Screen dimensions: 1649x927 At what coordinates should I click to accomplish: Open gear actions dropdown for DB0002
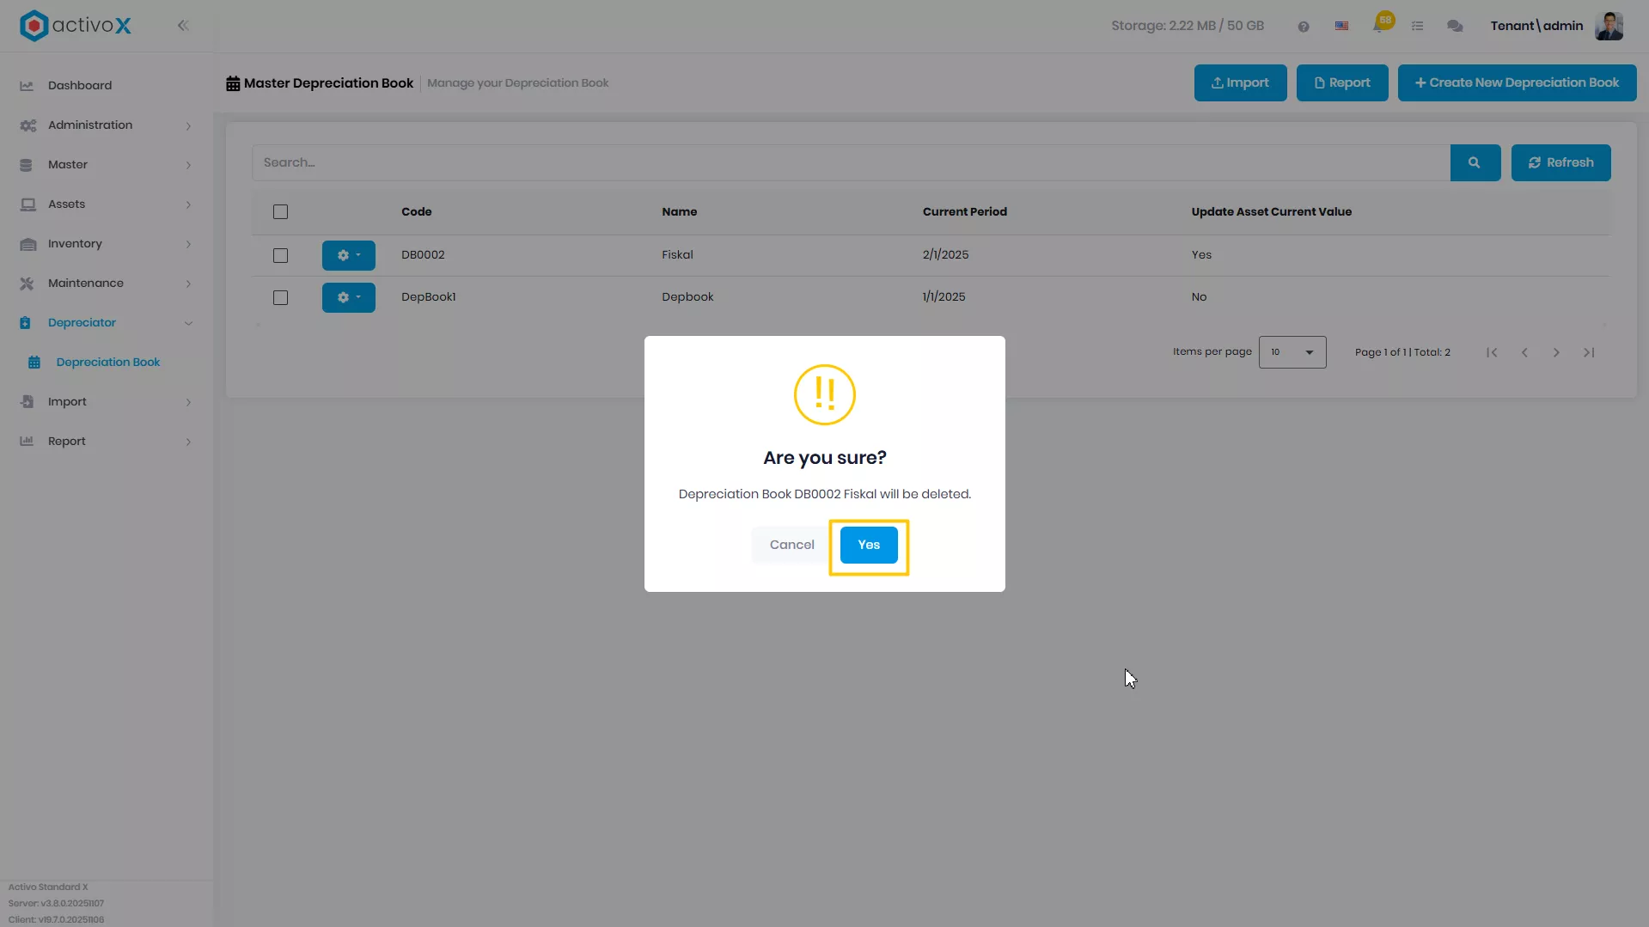(348, 256)
